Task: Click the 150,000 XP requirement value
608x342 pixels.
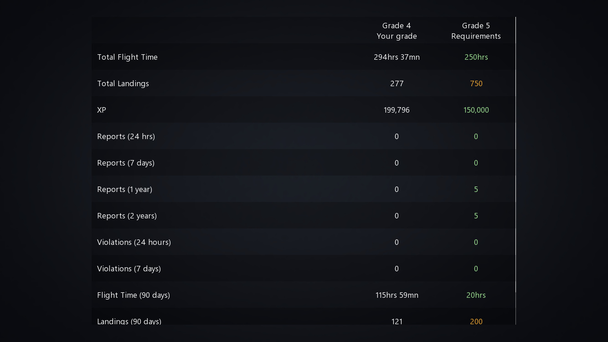Action: (x=476, y=110)
